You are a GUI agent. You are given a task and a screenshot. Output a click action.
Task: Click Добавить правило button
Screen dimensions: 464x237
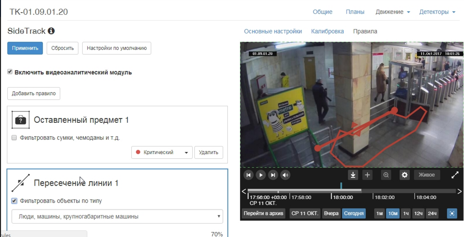click(x=34, y=93)
